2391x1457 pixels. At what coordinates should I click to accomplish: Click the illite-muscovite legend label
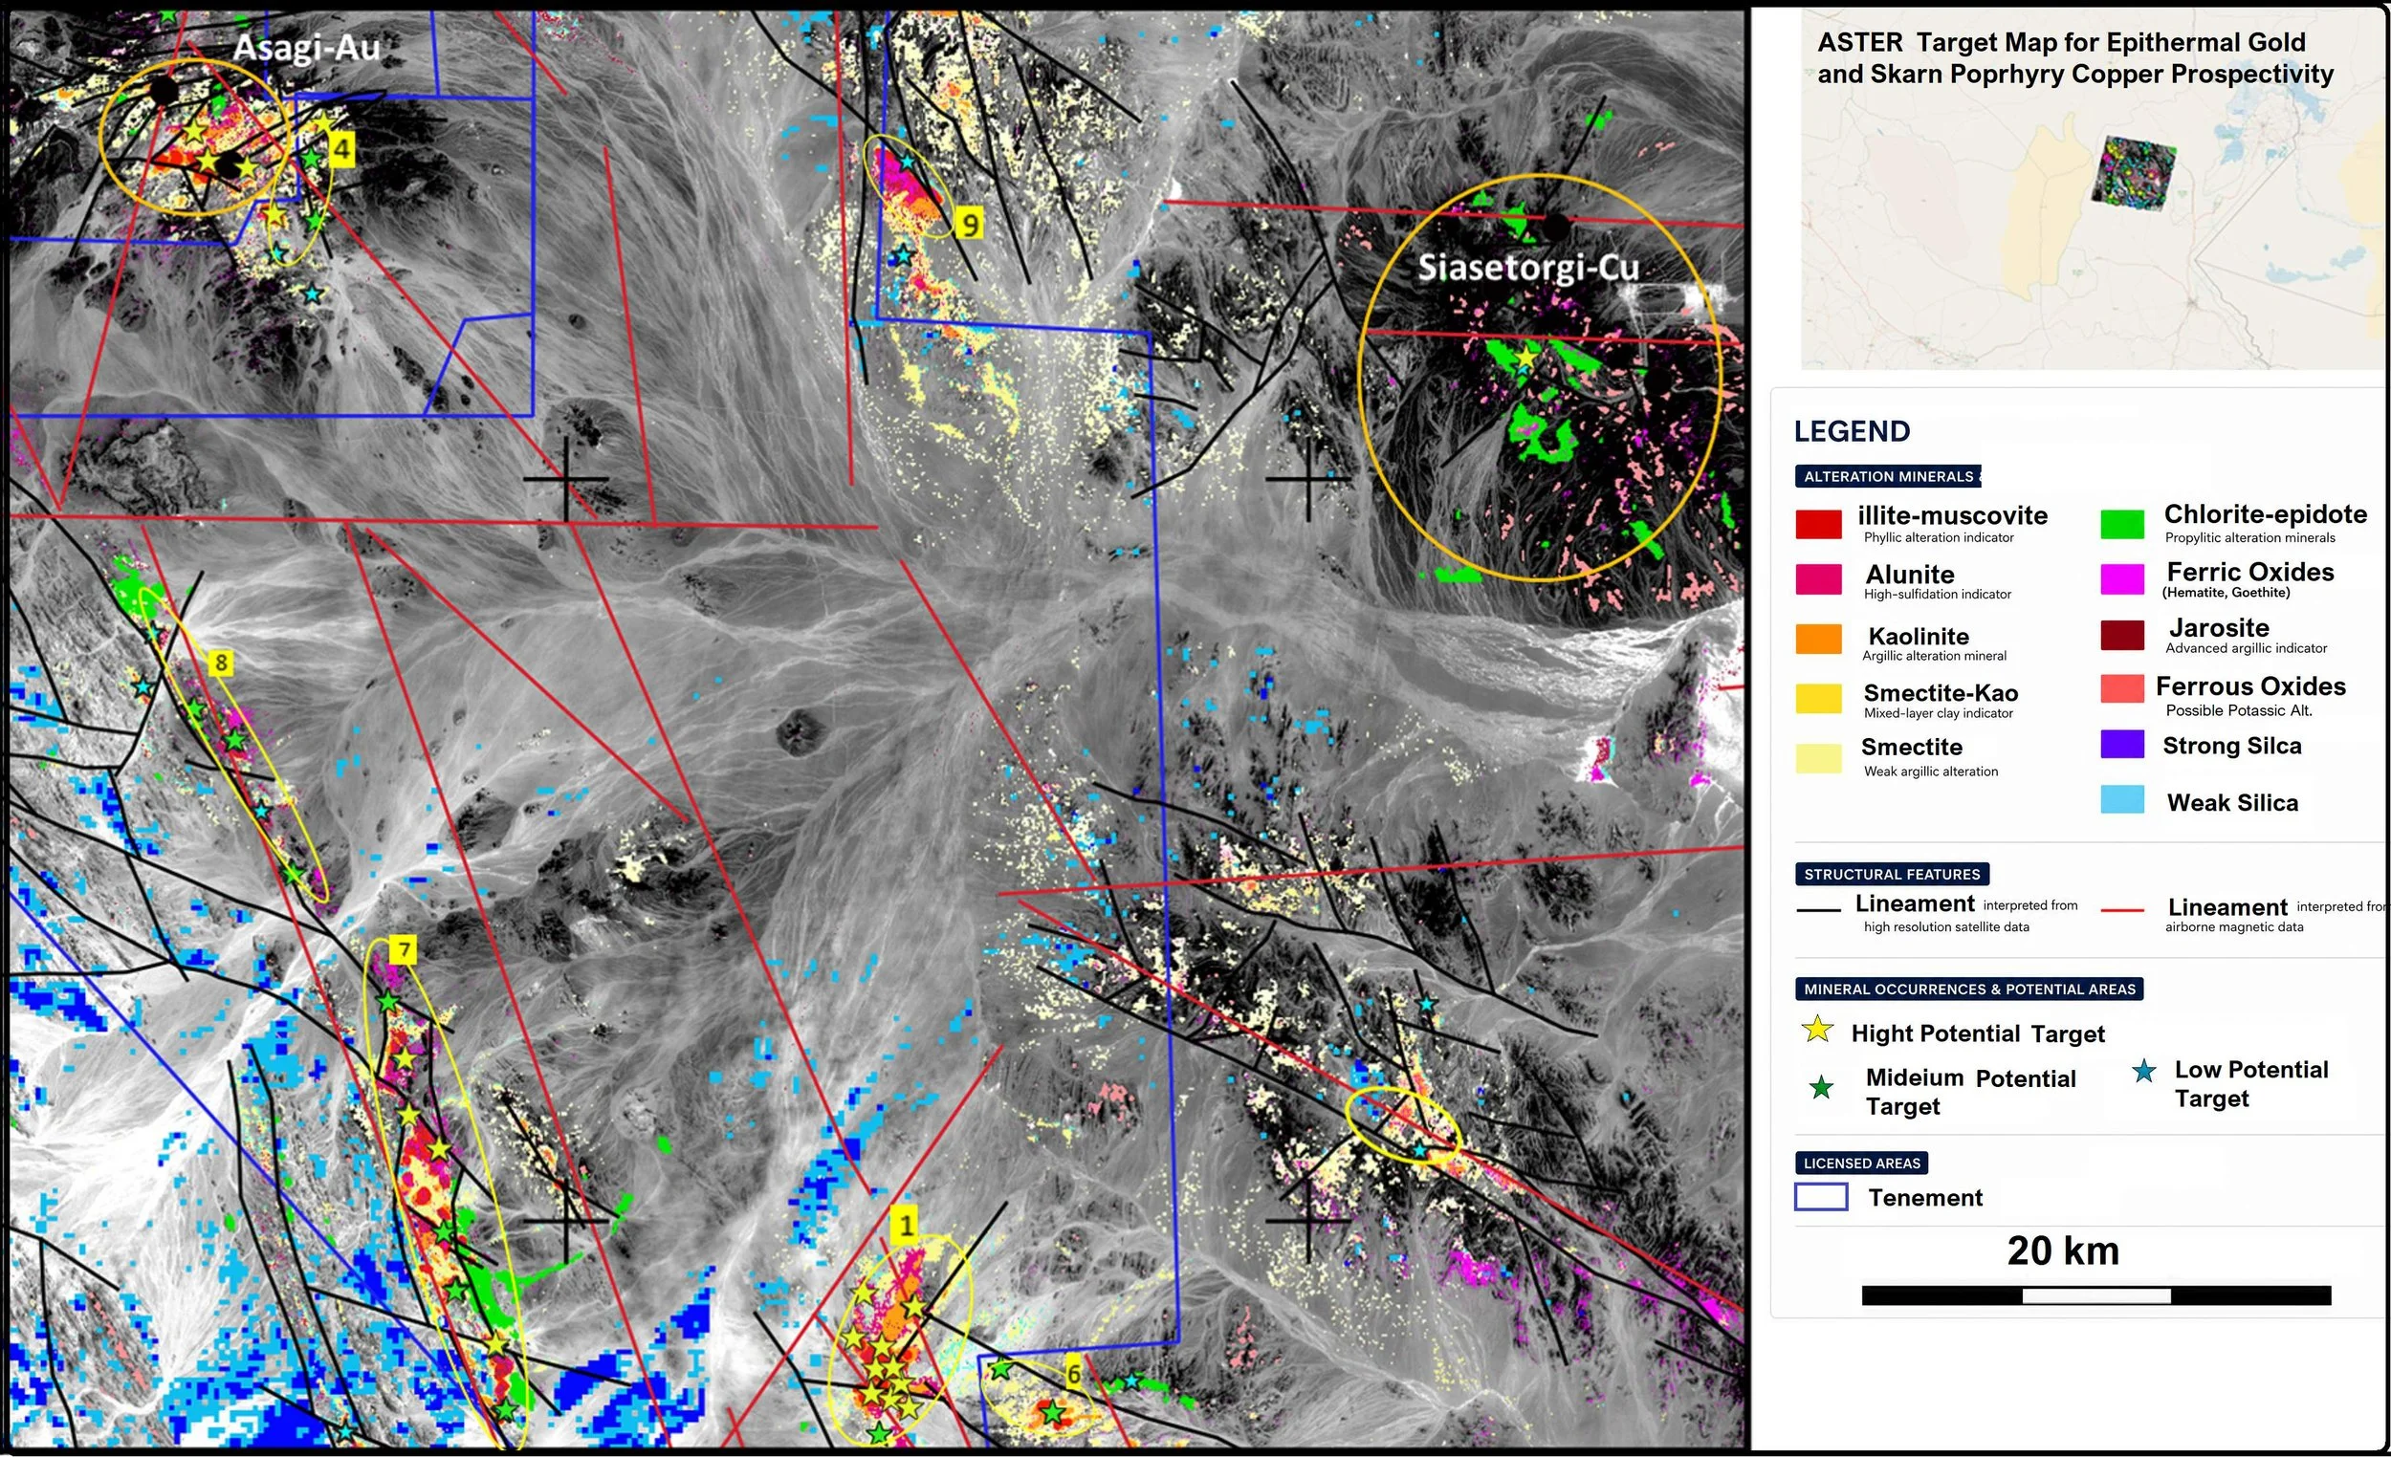[1952, 515]
